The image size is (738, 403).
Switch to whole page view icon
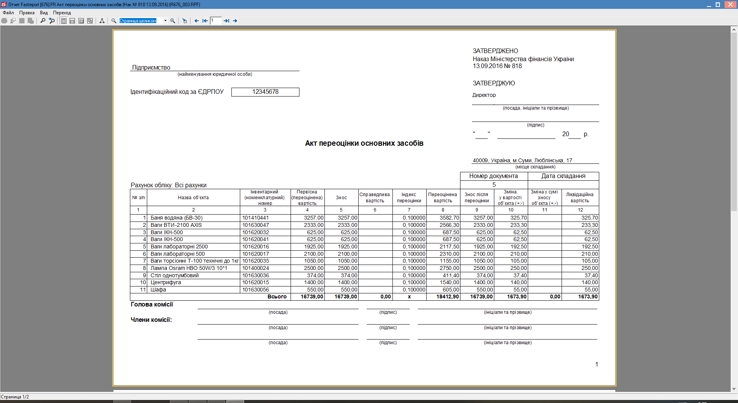pyautogui.click(x=64, y=21)
